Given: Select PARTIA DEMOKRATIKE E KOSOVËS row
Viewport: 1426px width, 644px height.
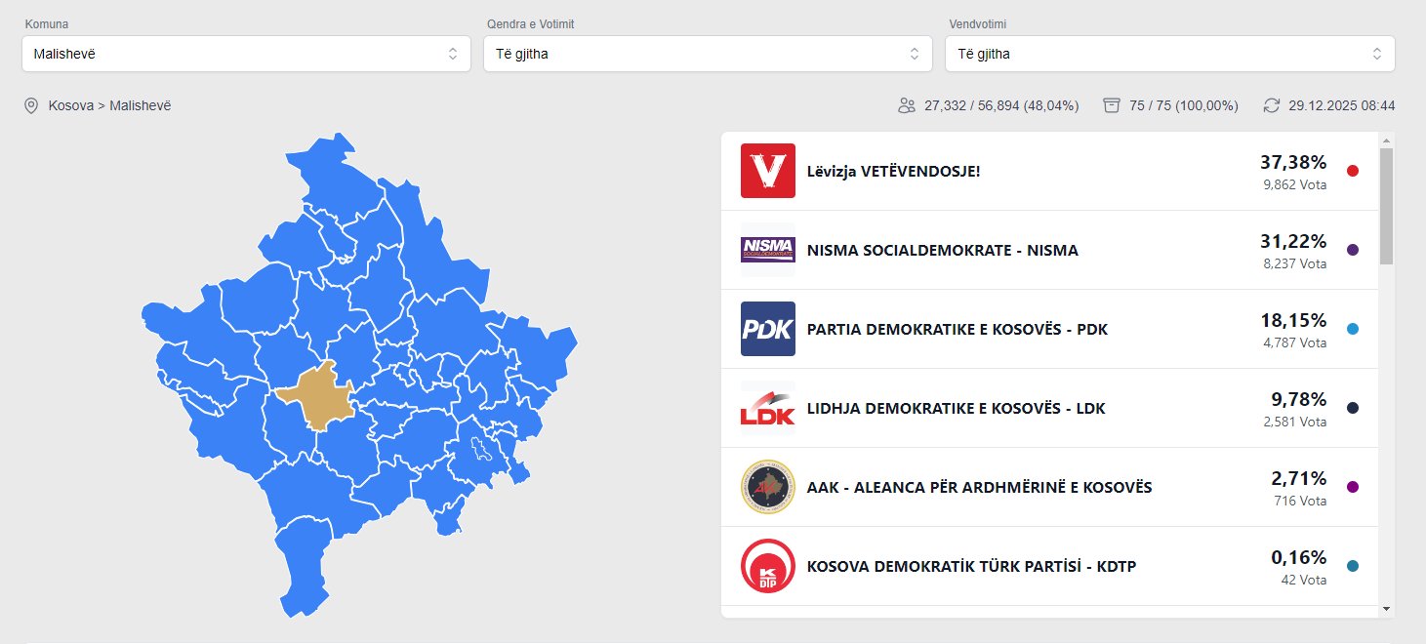Looking at the screenshot, I should pyautogui.click(x=957, y=329).
